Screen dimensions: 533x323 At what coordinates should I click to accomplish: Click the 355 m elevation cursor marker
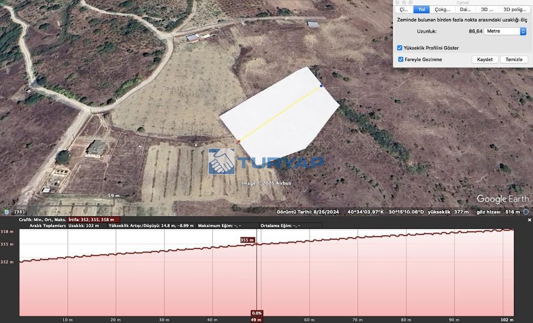pos(248,240)
